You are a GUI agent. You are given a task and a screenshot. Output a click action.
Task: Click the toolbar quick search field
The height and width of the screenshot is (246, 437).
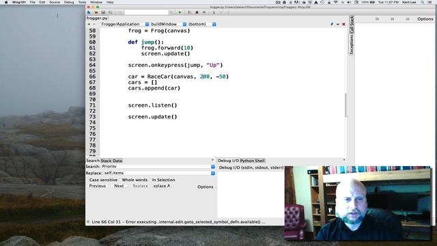pyautogui.click(x=146, y=12)
